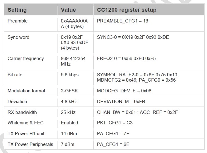The image size is (207, 153).
Task: Click the Bit rate setting cell
Action: click(x=15, y=75)
